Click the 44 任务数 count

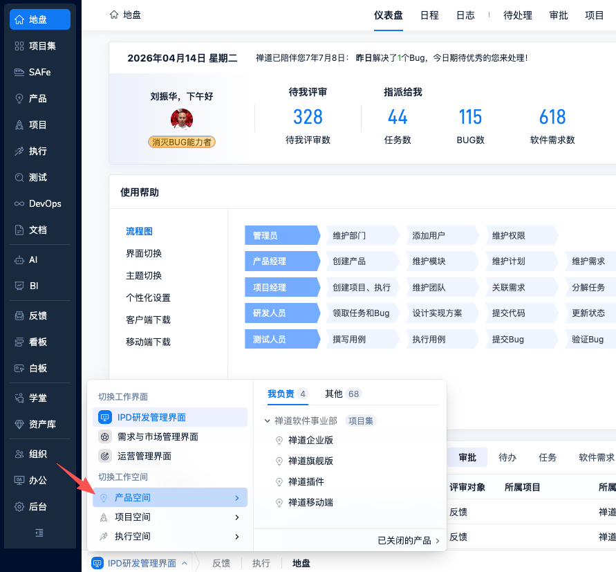click(398, 117)
